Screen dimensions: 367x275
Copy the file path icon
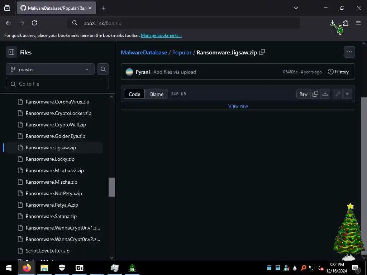(x=262, y=52)
